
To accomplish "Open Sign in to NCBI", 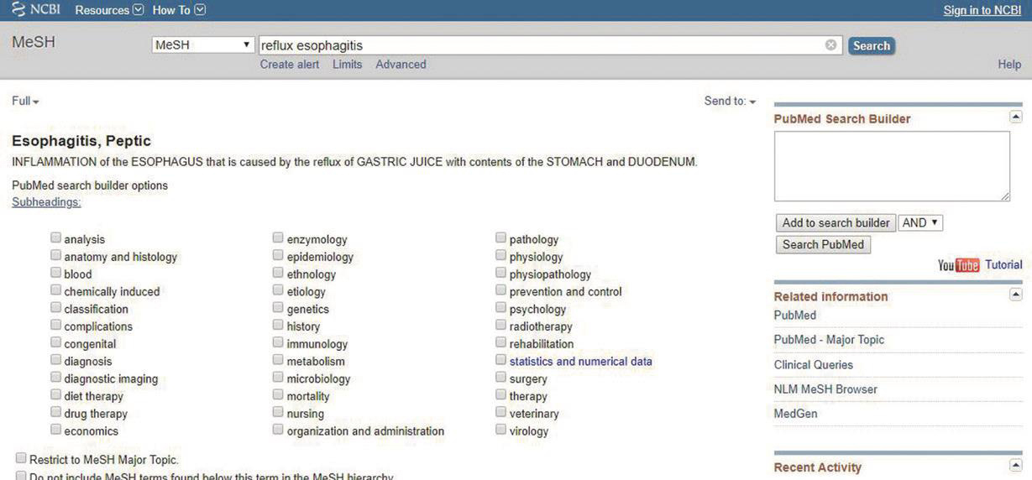I will (x=982, y=10).
